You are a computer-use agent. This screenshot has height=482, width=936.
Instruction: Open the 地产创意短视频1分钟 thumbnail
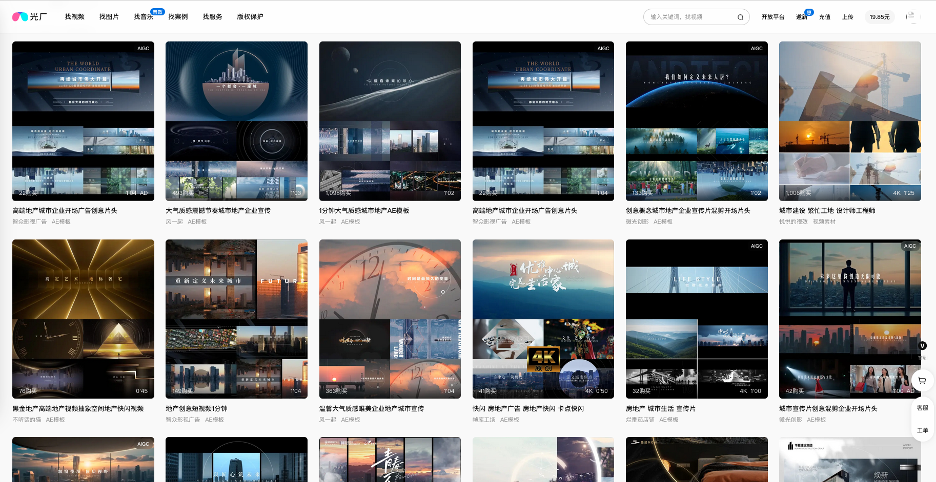[236, 319]
